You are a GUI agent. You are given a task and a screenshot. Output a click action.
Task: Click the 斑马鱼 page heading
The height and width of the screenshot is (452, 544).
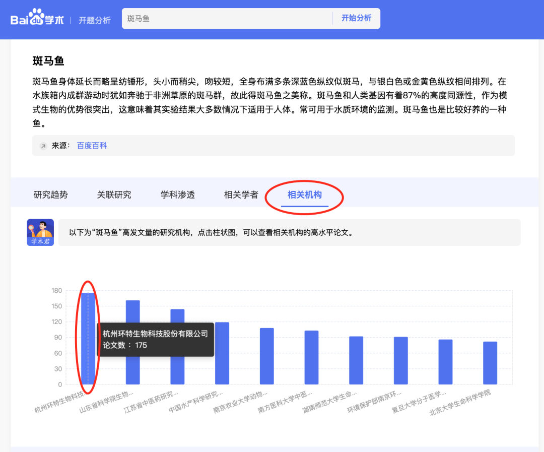(x=48, y=61)
